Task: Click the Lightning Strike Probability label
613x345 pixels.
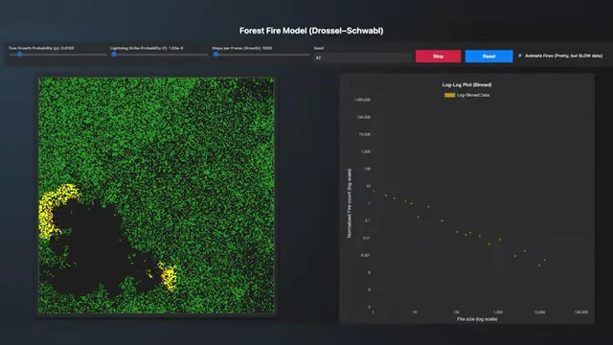Action: (x=147, y=48)
